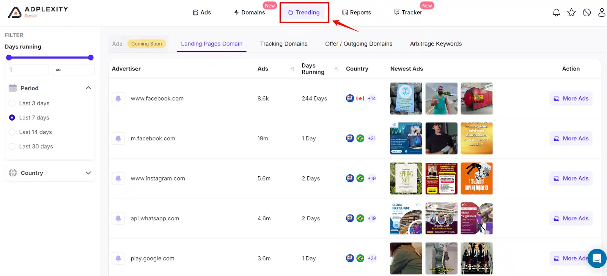This screenshot has width=607, height=276.
Task: Click first country flag in www.facebook.com row
Action: (x=350, y=98)
